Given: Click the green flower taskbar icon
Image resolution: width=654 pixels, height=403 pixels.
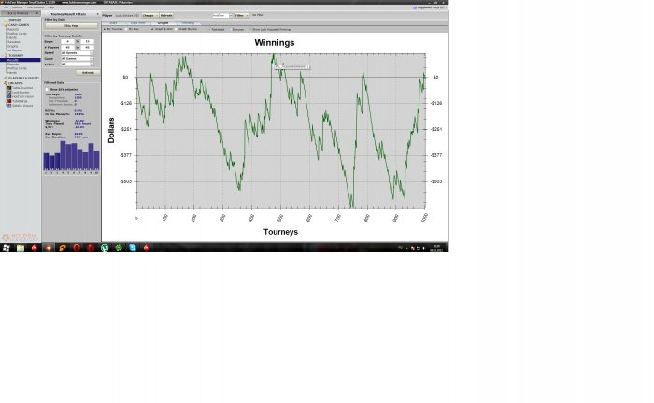Looking at the screenshot, I should click(119, 248).
